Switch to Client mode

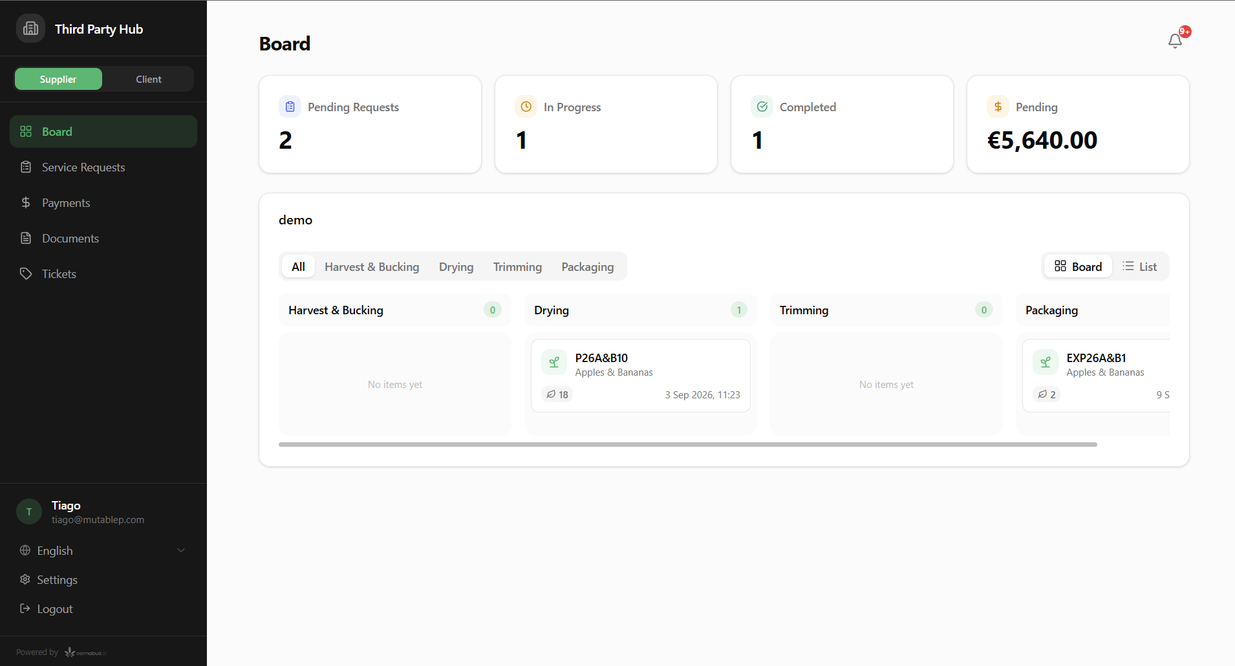[x=148, y=79]
